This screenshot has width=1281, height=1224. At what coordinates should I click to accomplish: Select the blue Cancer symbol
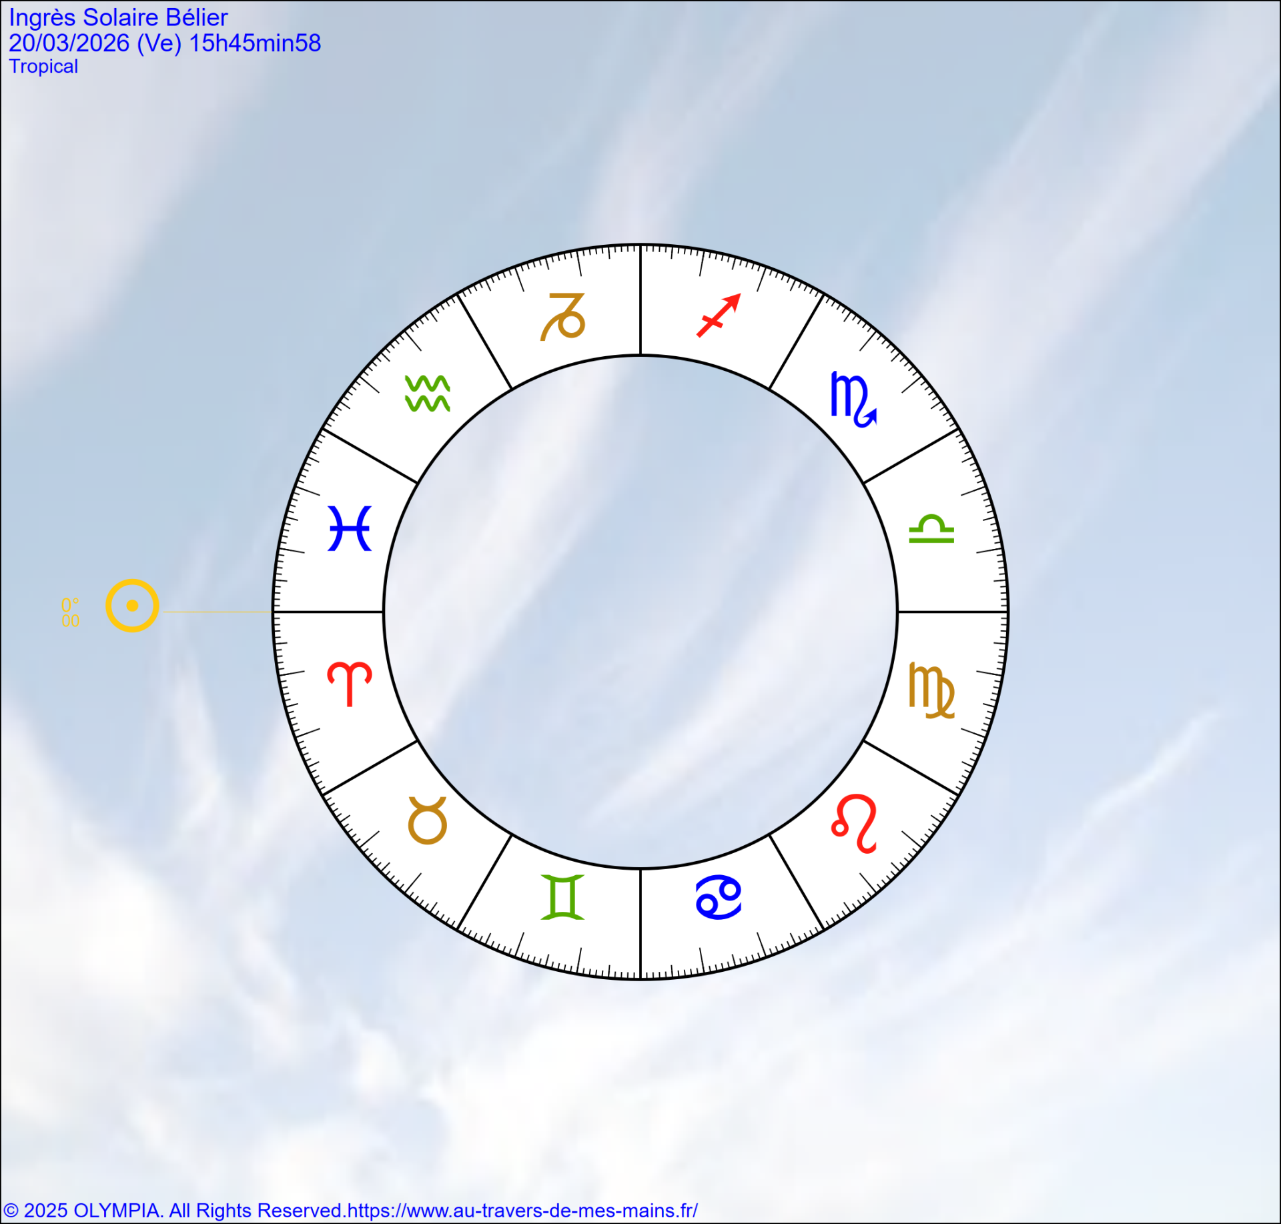pos(719,897)
